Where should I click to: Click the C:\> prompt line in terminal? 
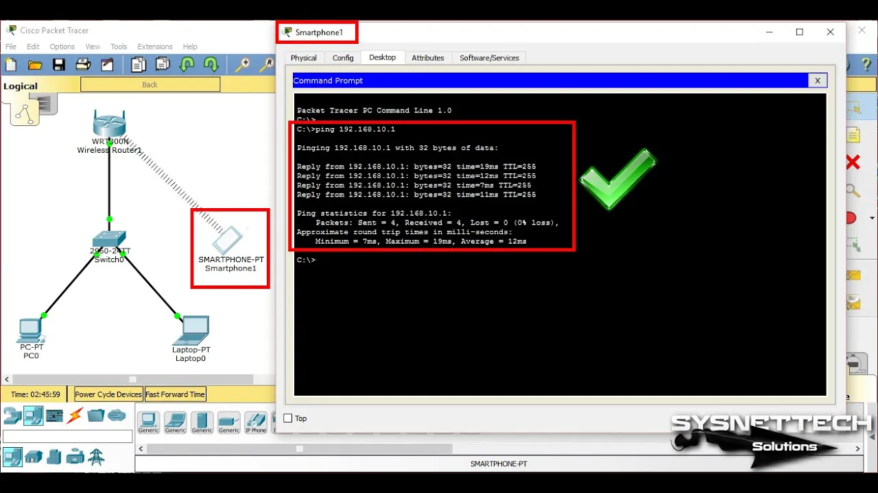coord(307,260)
